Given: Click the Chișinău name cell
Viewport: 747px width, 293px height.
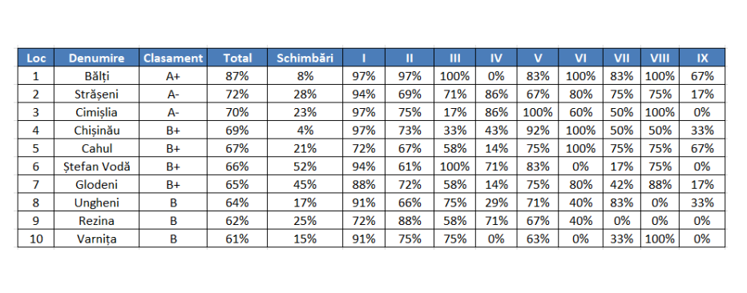Looking at the screenshot, I should click(97, 130).
